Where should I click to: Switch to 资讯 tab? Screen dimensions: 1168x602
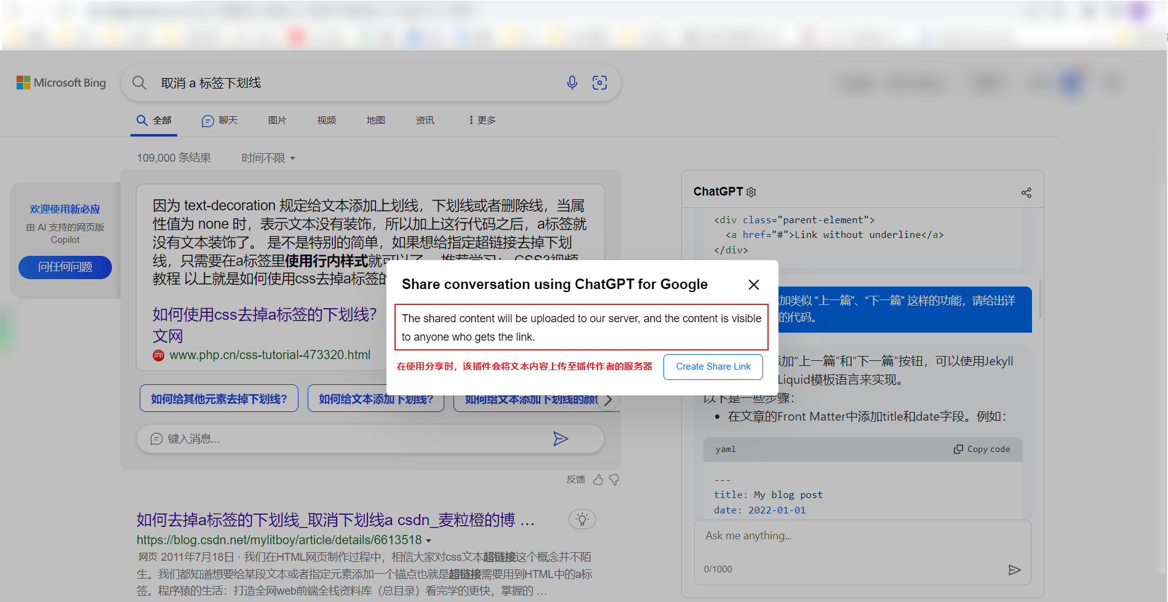coord(425,121)
